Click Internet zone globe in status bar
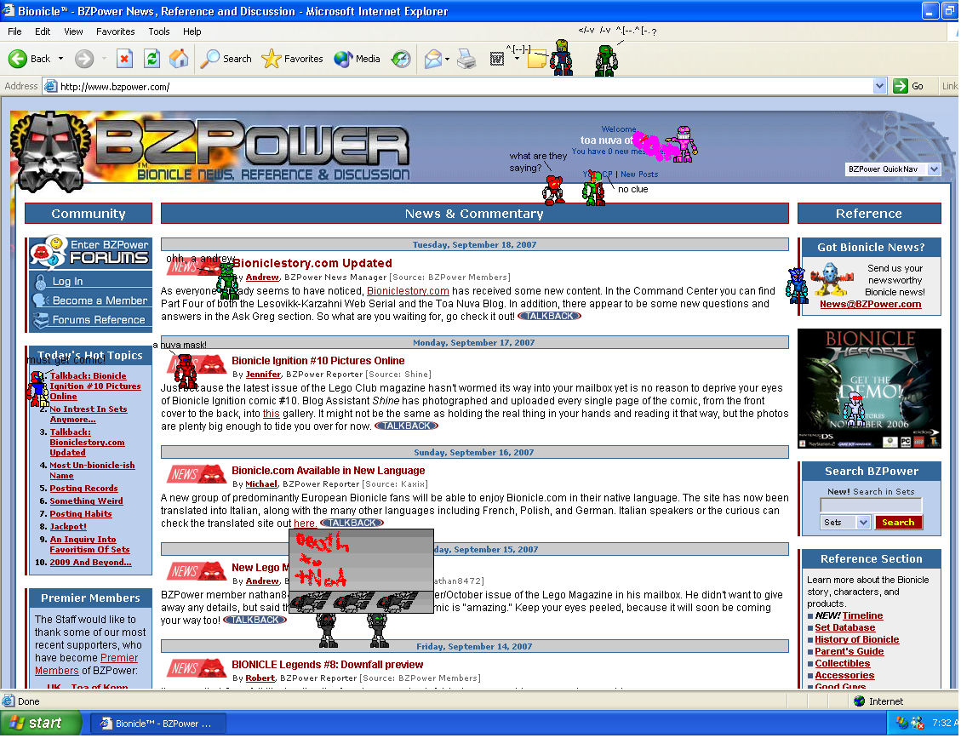 click(x=859, y=701)
